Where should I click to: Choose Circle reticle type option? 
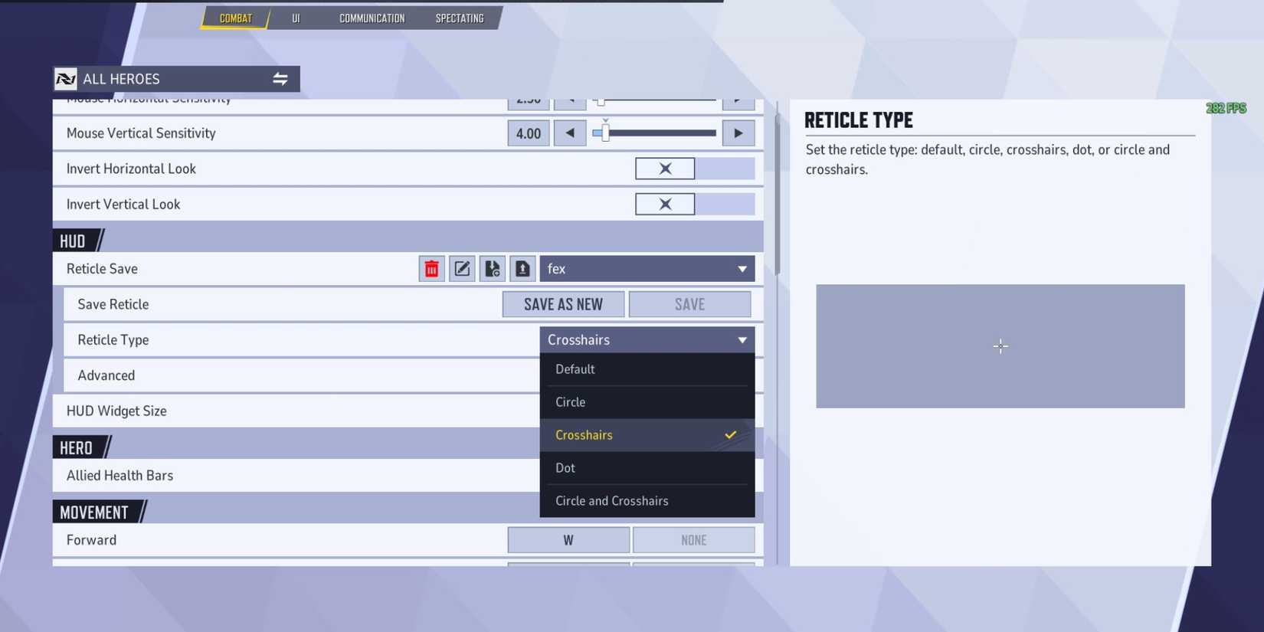coord(647,402)
